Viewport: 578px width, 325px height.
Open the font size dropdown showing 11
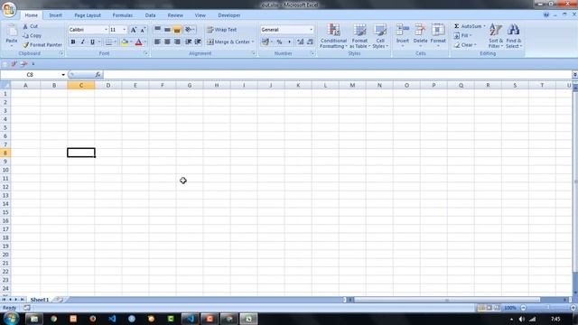(125, 30)
